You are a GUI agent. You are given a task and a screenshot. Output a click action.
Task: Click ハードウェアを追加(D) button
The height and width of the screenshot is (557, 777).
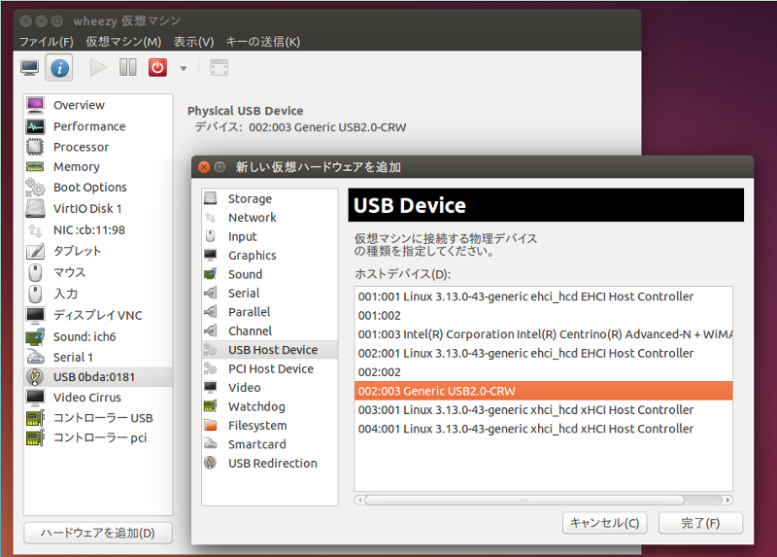coord(98,534)
